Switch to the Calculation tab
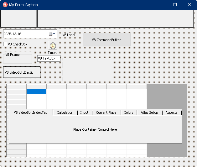This screenshot has height=167, width=197. pos(65,112)
